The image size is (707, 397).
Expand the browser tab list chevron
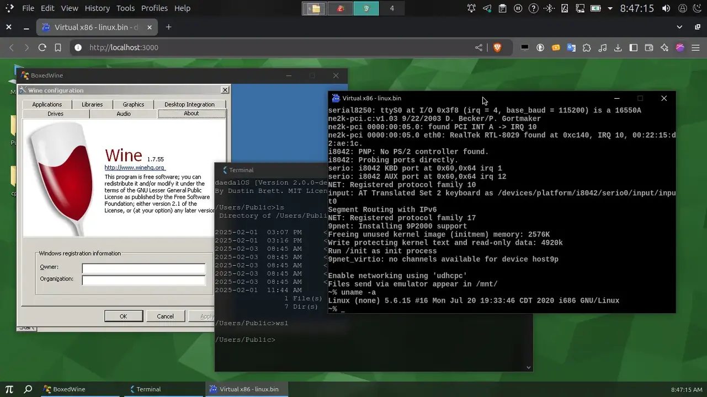(x=680, y=27)
